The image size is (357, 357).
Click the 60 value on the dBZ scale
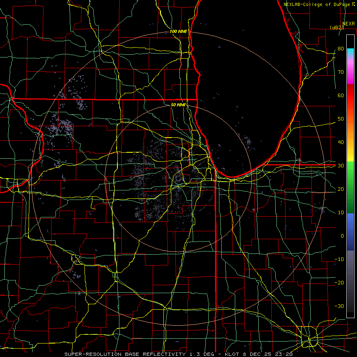(x=341, y=95)
